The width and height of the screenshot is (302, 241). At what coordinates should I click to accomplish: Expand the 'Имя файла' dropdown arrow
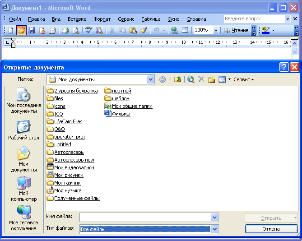click(214, 218)
